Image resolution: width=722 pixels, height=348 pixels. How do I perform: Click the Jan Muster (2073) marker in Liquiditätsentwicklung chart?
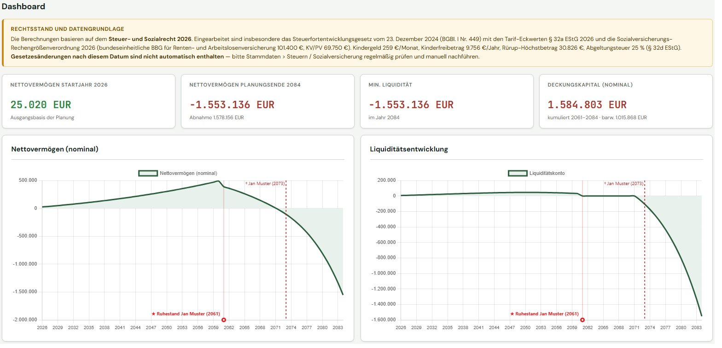click(x=624, y=184)
